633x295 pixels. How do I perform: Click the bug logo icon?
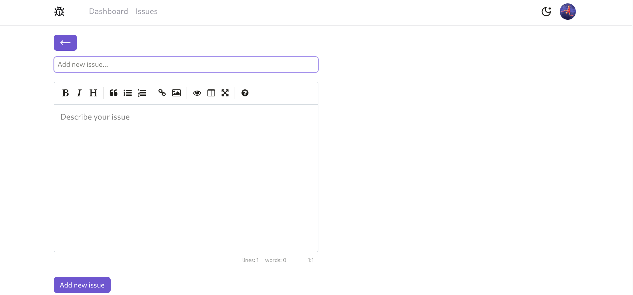tap(59, 12)
